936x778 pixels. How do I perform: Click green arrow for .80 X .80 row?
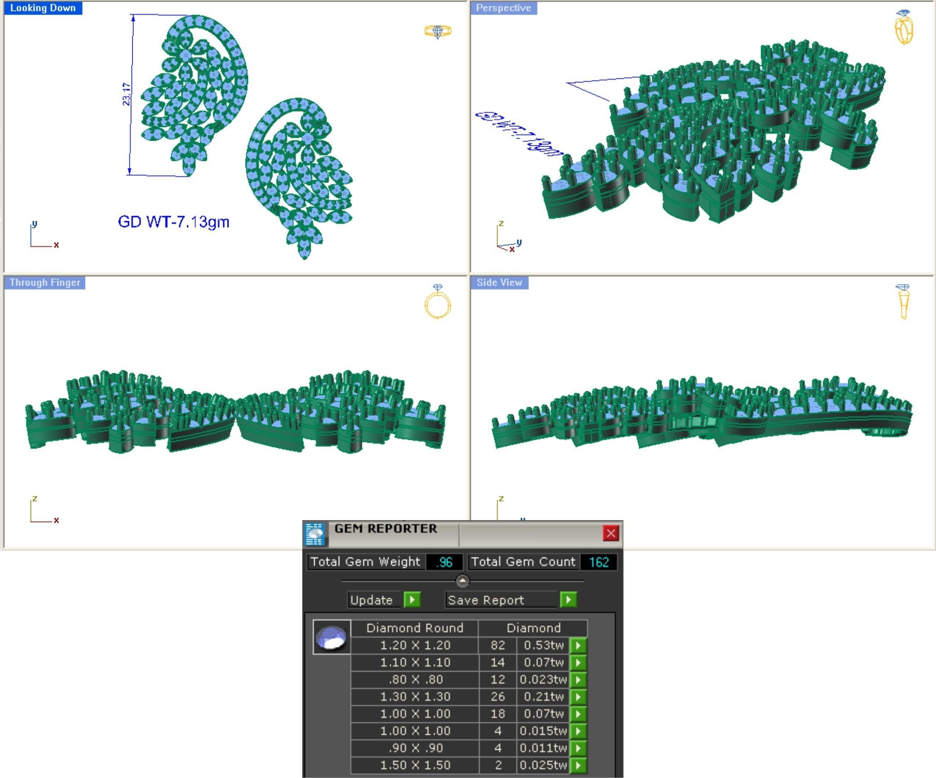[x=578, y=680]
